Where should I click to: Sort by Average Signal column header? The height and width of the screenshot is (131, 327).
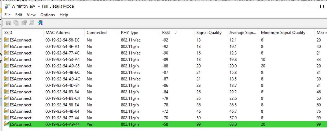(x=243, y=32)
